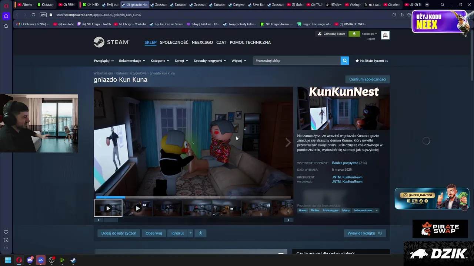474x266 pixels.
Task: Focus the Przeszukaj sklep search field
Action: [297, 61]
